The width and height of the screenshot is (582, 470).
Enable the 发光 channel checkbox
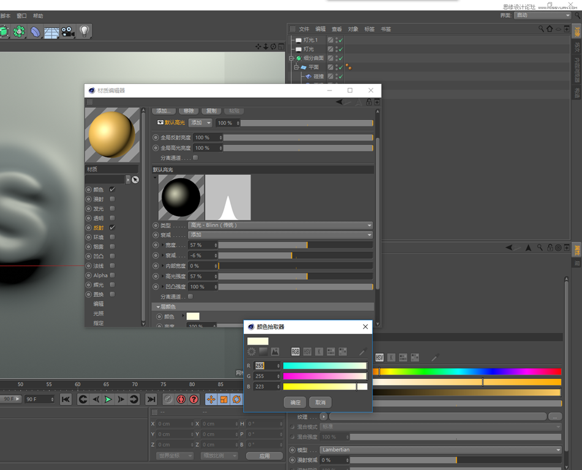pos(112,209)
